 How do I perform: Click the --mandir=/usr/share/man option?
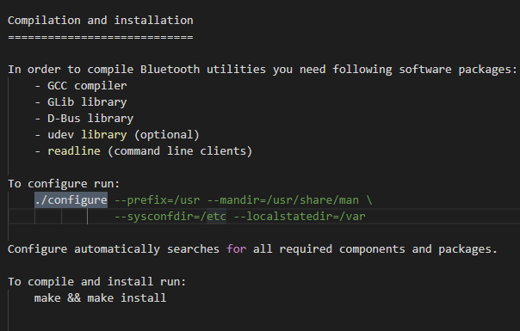coord(283,200)
